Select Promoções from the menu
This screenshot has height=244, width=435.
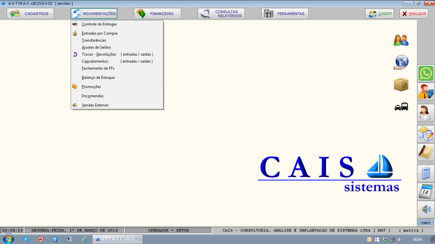(117, 87)
